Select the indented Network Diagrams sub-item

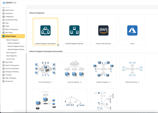[14, 43]
